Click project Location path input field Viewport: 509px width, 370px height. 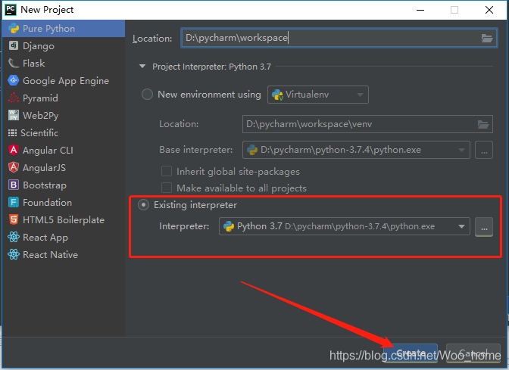(339, 38)
